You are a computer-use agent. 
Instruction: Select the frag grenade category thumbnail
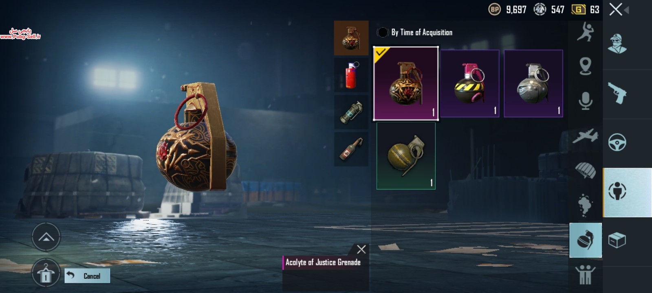pos(351,38)
